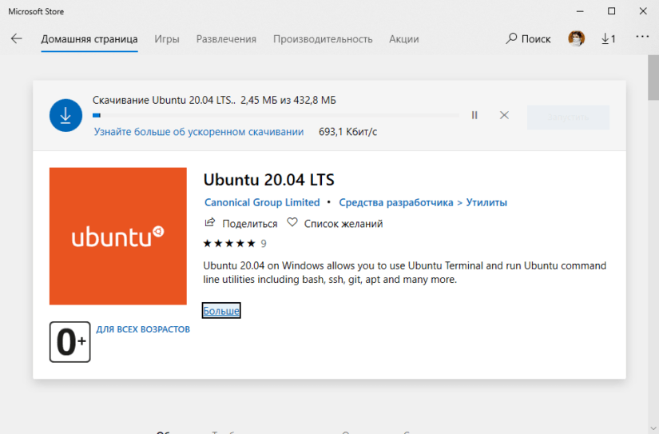Click the vertical scrollbar thumb
This screenshot has height=434, width=659.
[x=653, y=78]
